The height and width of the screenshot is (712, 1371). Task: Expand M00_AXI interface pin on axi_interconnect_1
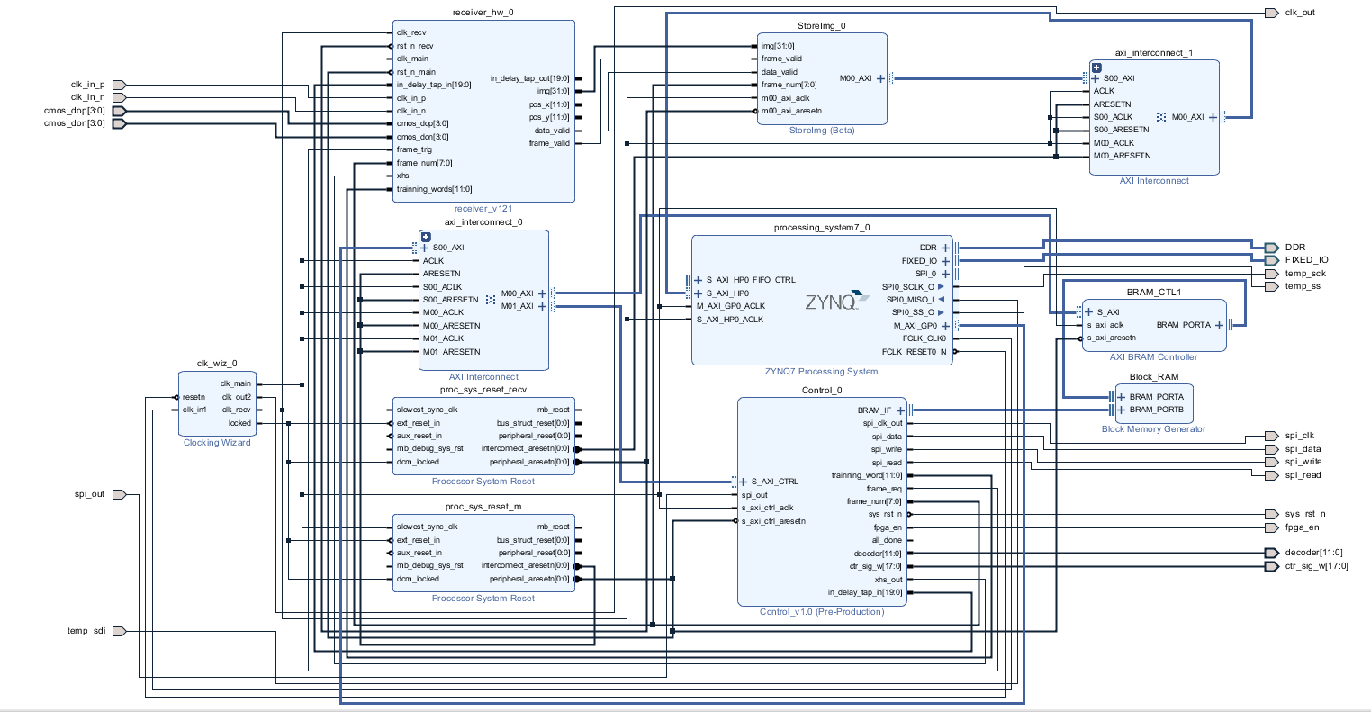pyautogui.click(x=1213, y=117)
